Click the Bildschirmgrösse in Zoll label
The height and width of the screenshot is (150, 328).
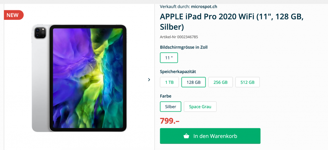pos(184,47)
